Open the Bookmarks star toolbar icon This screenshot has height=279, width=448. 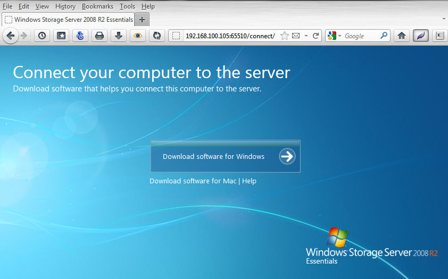pos(61,36)
